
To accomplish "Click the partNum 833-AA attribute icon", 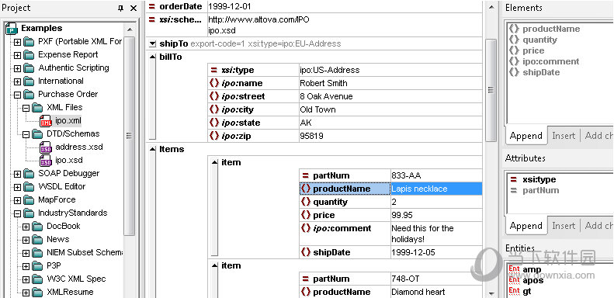I will coord(306,176).
